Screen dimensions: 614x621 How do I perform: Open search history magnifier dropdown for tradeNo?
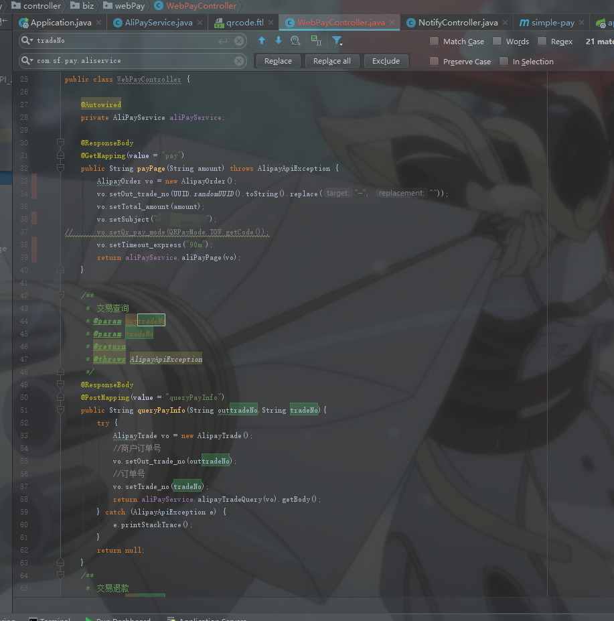pyautogui.click(x=27, y=40)
